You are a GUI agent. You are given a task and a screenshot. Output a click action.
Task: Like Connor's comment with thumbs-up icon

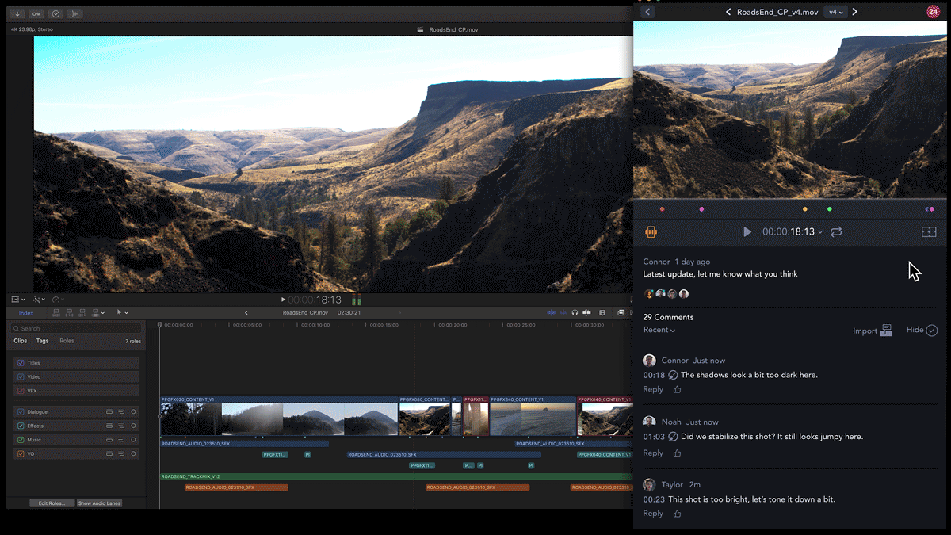coord(677,389)
